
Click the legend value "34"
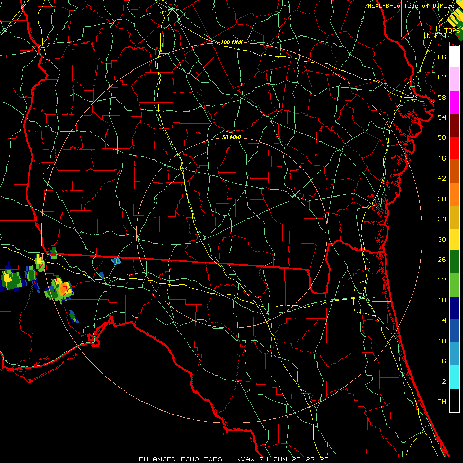pyautogui.click(x=442, y=219)
